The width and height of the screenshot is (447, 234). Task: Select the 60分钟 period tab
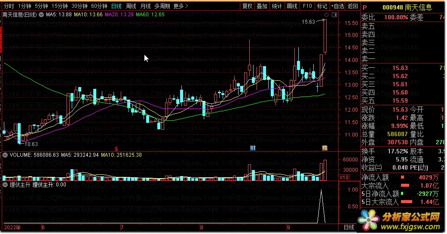coord(99,6)
